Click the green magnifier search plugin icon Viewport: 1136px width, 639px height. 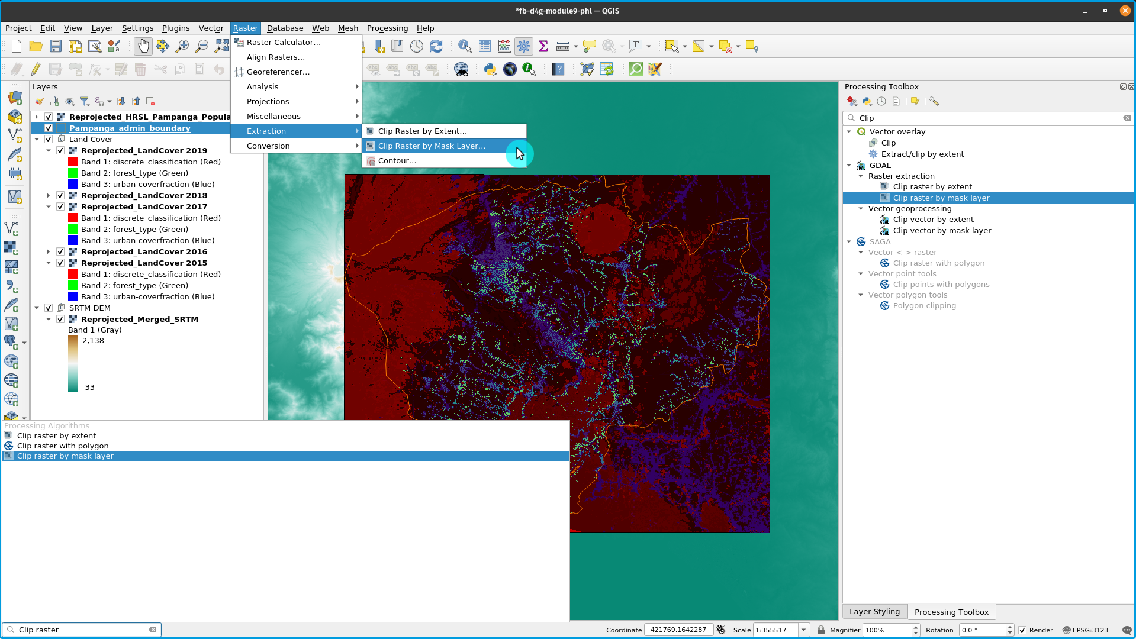[x=635, y=69]
